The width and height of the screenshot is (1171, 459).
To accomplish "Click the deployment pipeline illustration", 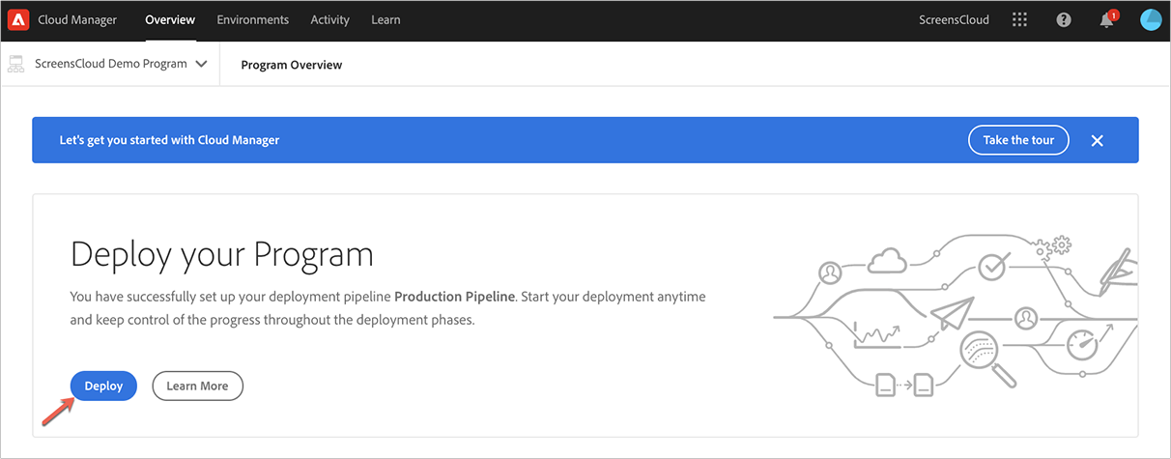I will pos(955,315).
